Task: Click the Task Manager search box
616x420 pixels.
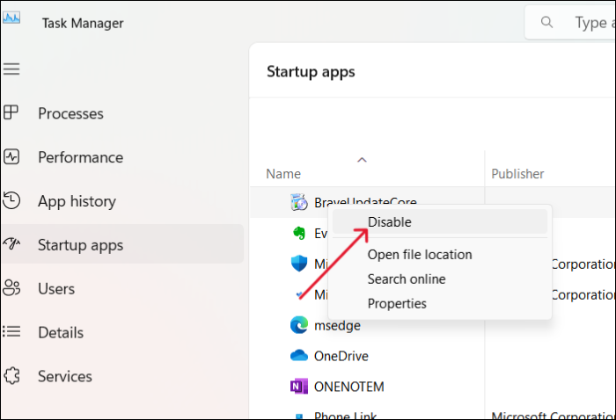Action: (x=581, y=23)
